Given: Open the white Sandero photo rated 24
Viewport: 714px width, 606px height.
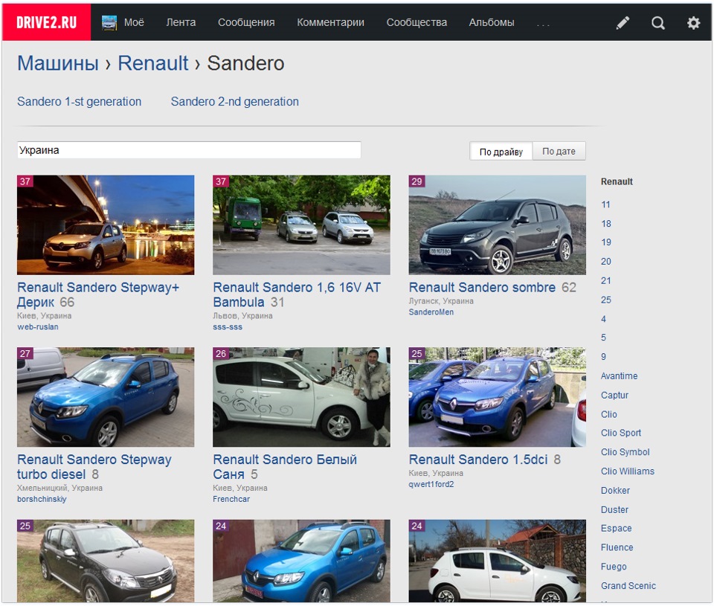Looking at the screenshot, I should click(498, 561).
